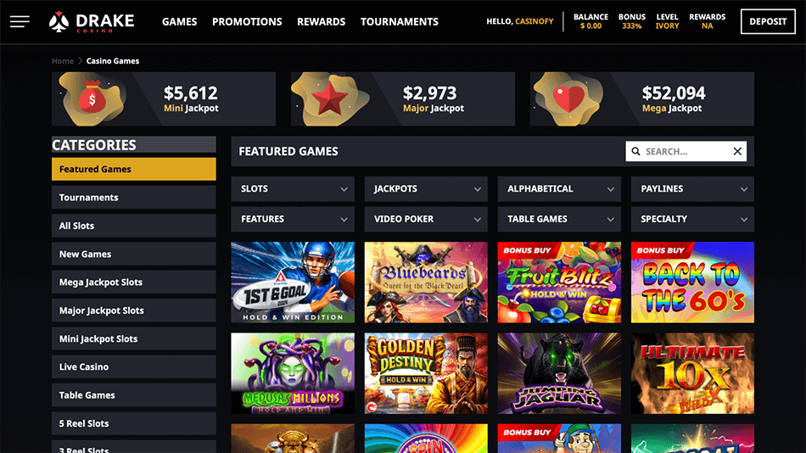Expand the Video Poker dropdown
Viewport: 806px width, 453px height.
[x=426, y=219]
